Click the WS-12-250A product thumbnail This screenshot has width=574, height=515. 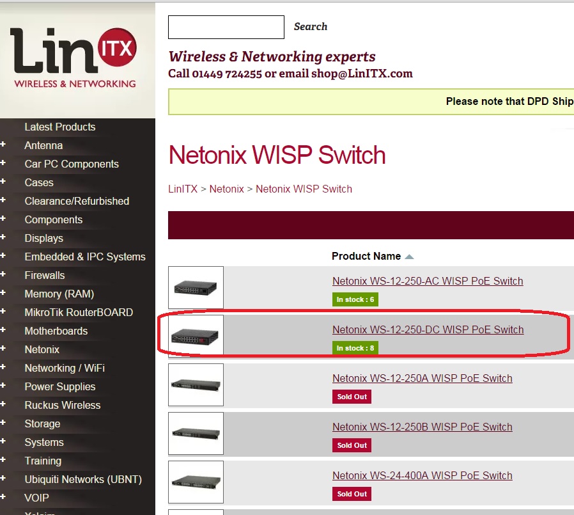[196, 384]
